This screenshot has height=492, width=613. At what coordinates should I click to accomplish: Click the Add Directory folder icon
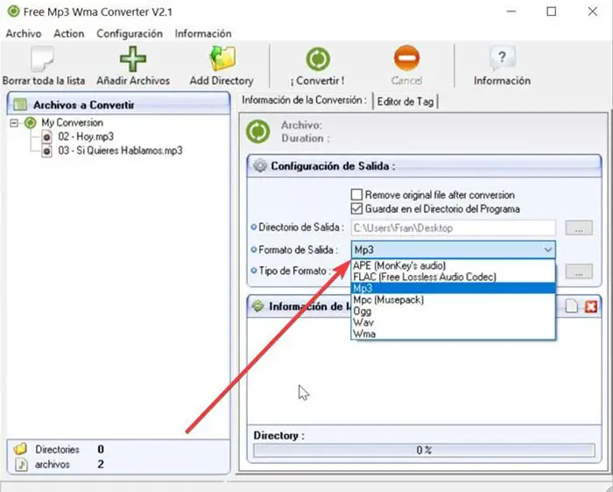tap(222, 59)
